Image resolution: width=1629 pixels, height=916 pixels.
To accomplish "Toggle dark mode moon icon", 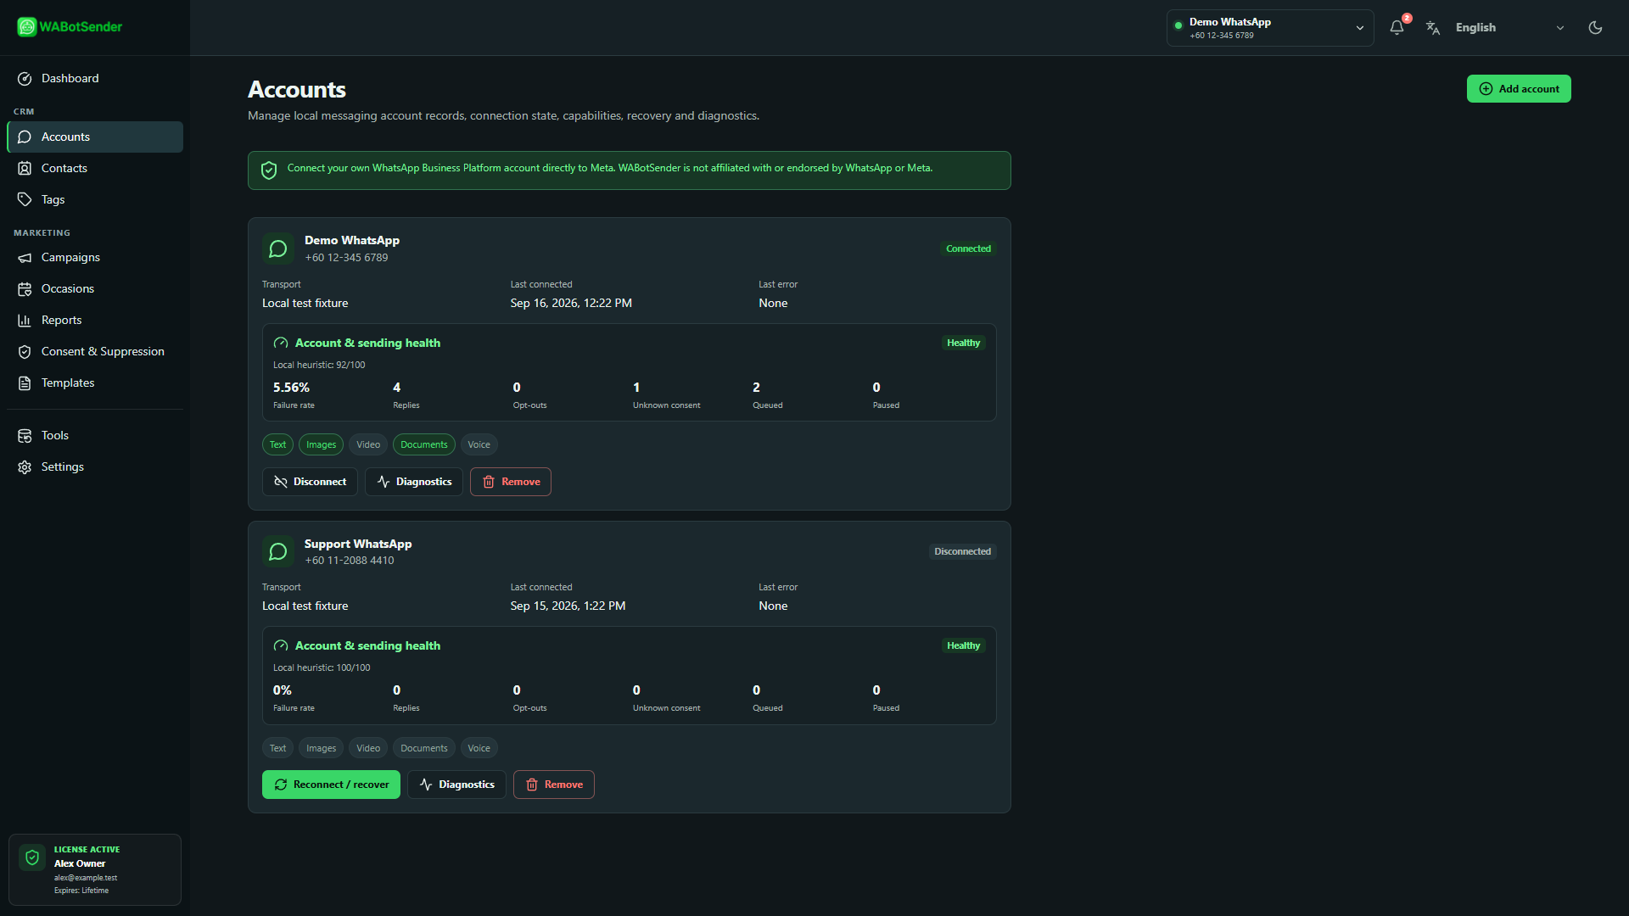I will (1595, 28).
